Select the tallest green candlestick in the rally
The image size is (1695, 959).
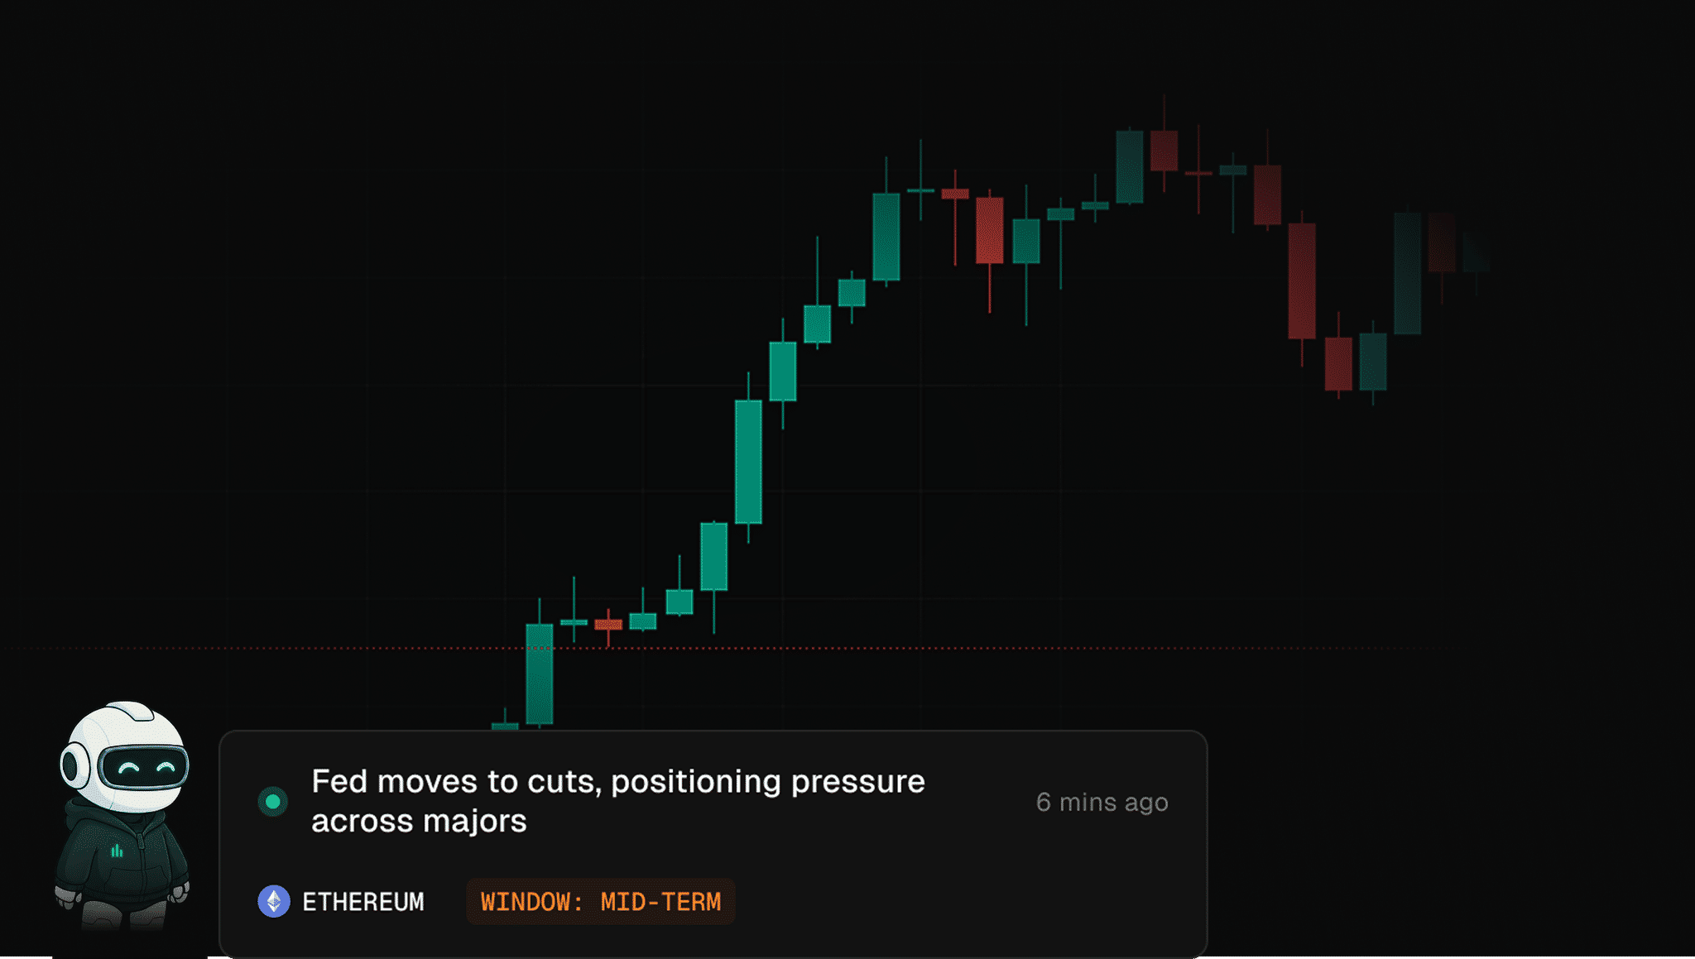tap(748, 462)
